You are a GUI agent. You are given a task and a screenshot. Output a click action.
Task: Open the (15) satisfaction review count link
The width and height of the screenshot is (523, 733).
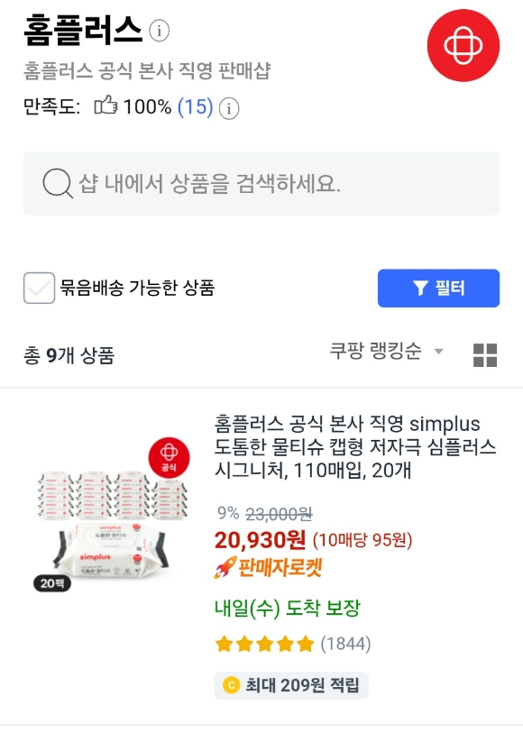click(196, 107)
